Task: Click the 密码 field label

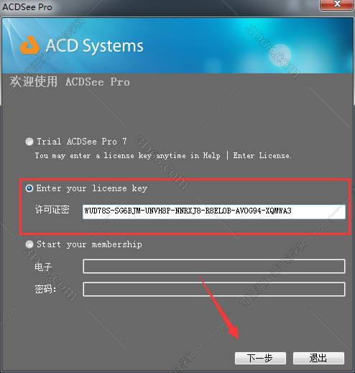Action: pos(45,289)
